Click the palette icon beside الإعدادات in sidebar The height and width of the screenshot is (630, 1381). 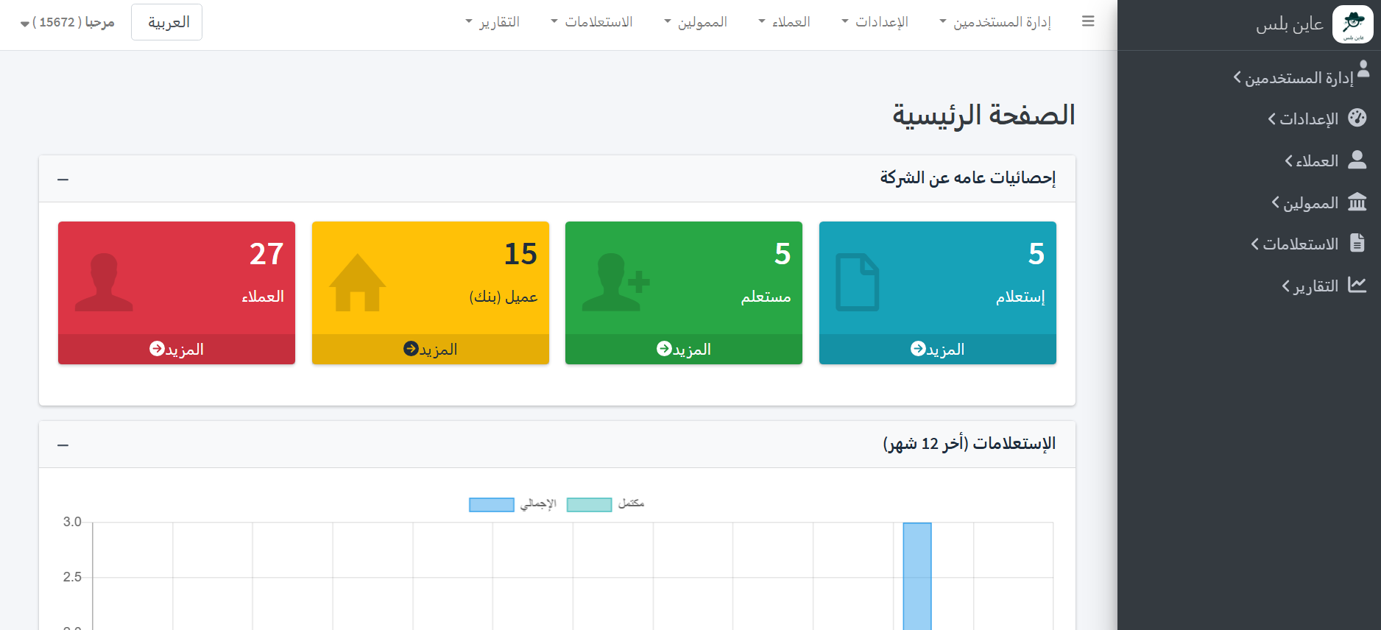[x=1357, y=118]
